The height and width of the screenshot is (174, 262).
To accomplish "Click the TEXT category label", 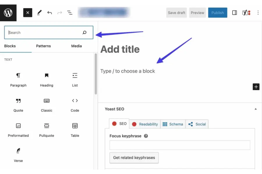I will point(8,60).
